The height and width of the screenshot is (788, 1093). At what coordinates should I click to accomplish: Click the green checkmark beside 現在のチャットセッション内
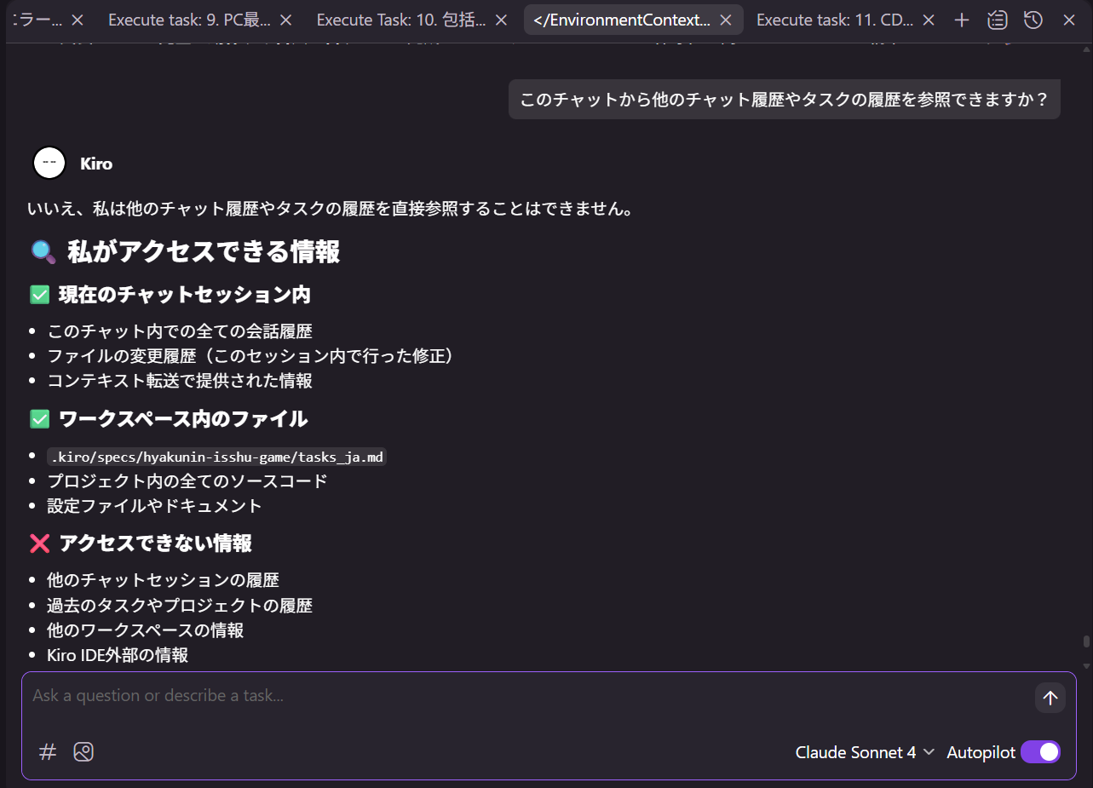(40, 294)
